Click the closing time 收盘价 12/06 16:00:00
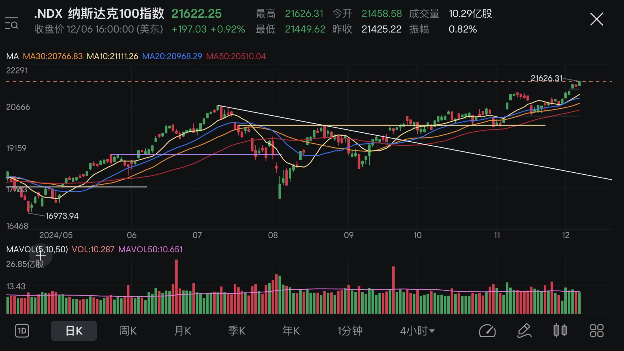This screenshot has width=624, height=351. tap(99, 29)
